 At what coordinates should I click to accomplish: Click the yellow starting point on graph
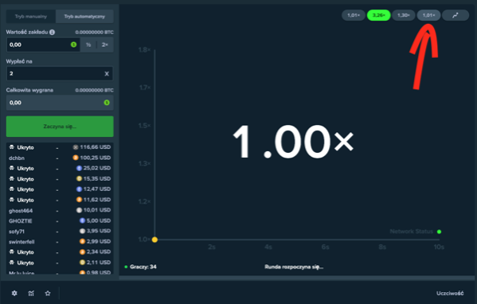(154, 240)
